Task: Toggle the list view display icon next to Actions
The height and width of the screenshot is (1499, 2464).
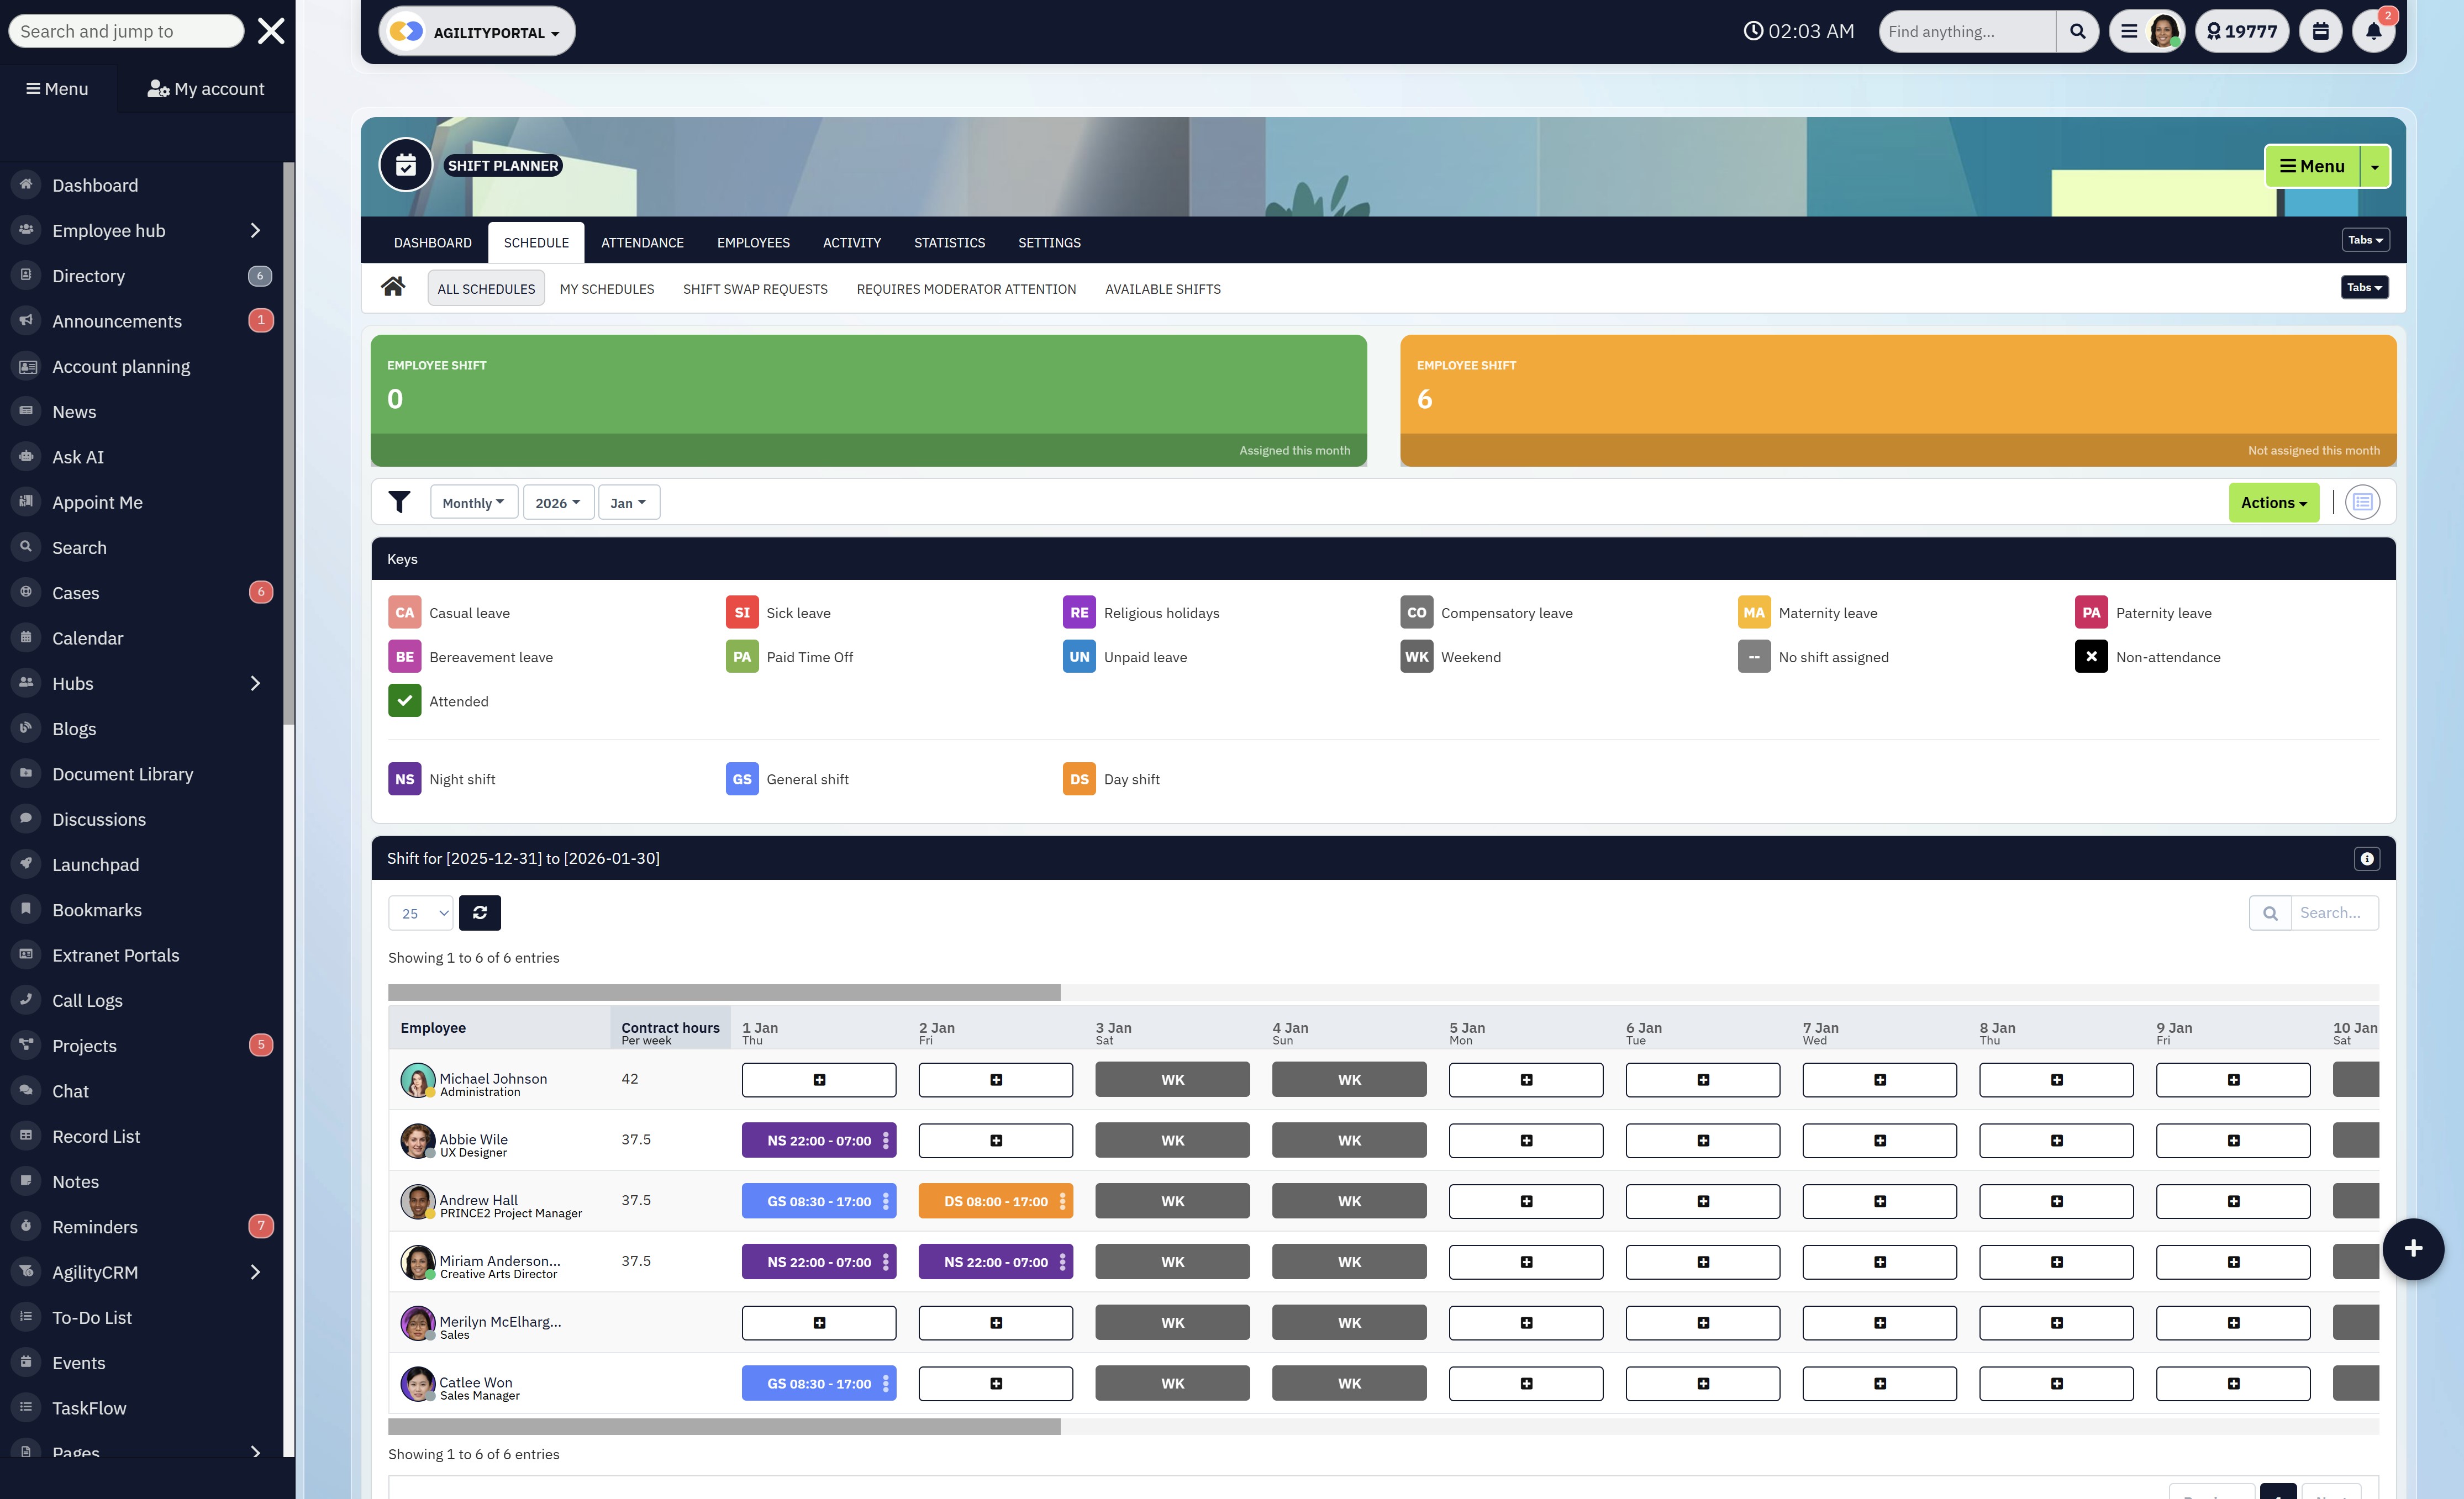Action: [2363, 502]
